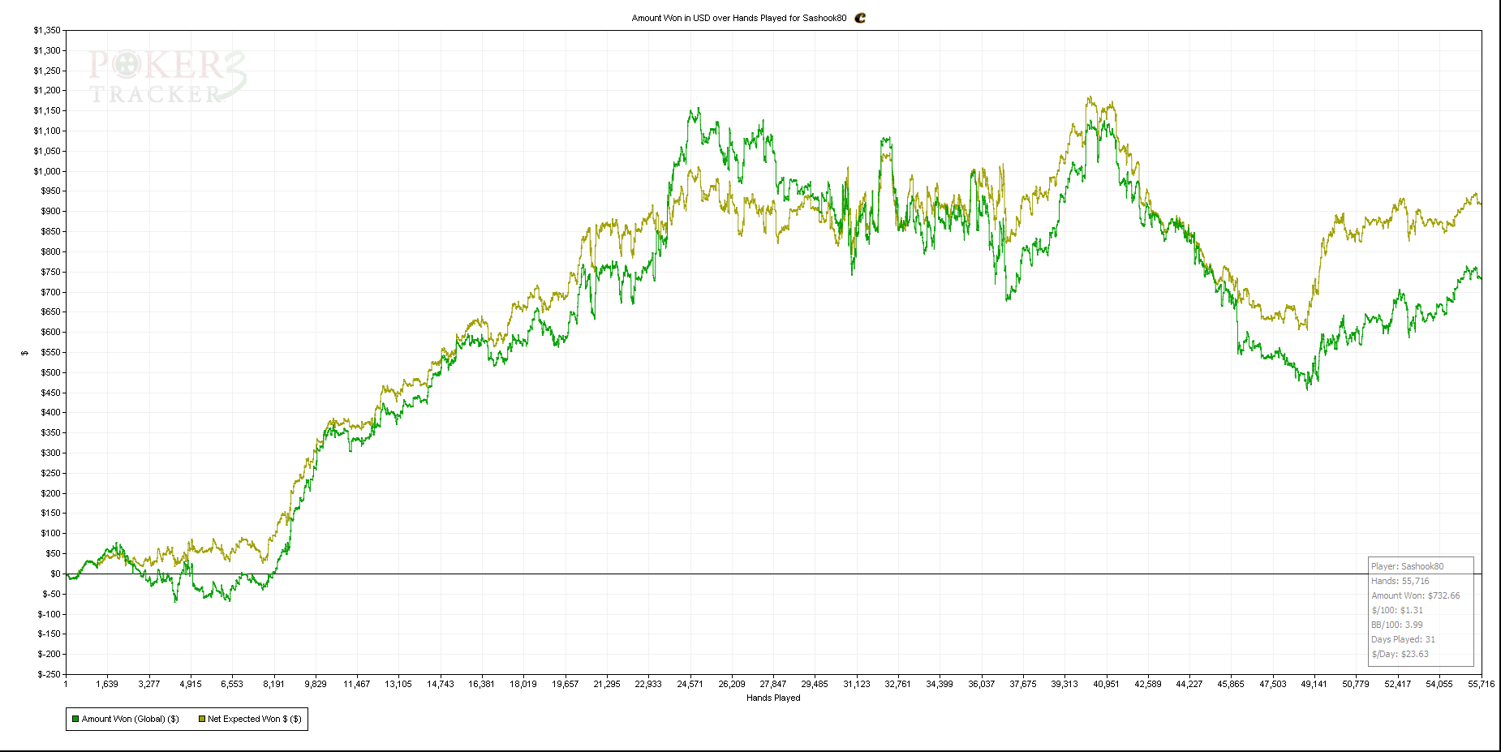Click the gold C icon beside the chart title
This screenshot has width=1501, height=752.
[x=860, y=18]
